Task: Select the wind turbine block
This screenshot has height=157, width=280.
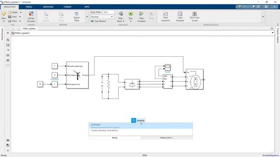Action: coord(77,75)
